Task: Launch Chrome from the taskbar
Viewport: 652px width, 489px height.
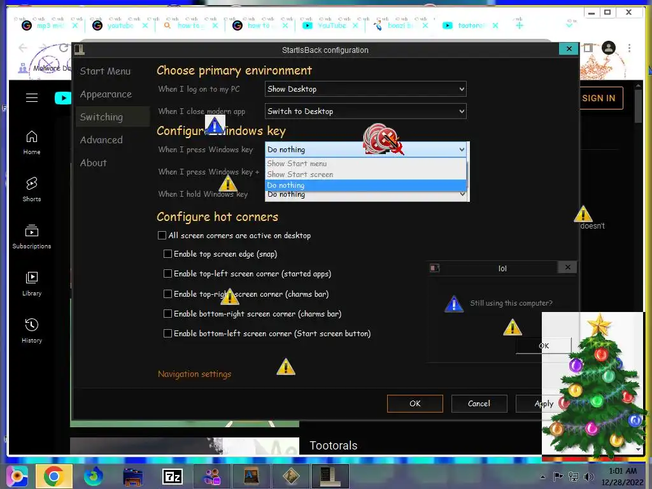Action: tap(53, 476)
